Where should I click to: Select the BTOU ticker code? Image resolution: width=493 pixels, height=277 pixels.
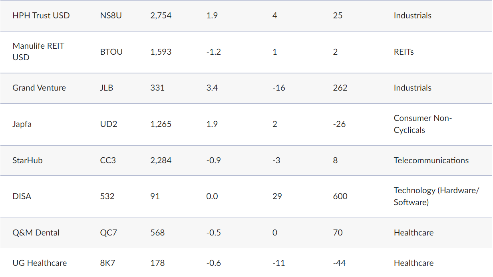[x=111, y=52]
